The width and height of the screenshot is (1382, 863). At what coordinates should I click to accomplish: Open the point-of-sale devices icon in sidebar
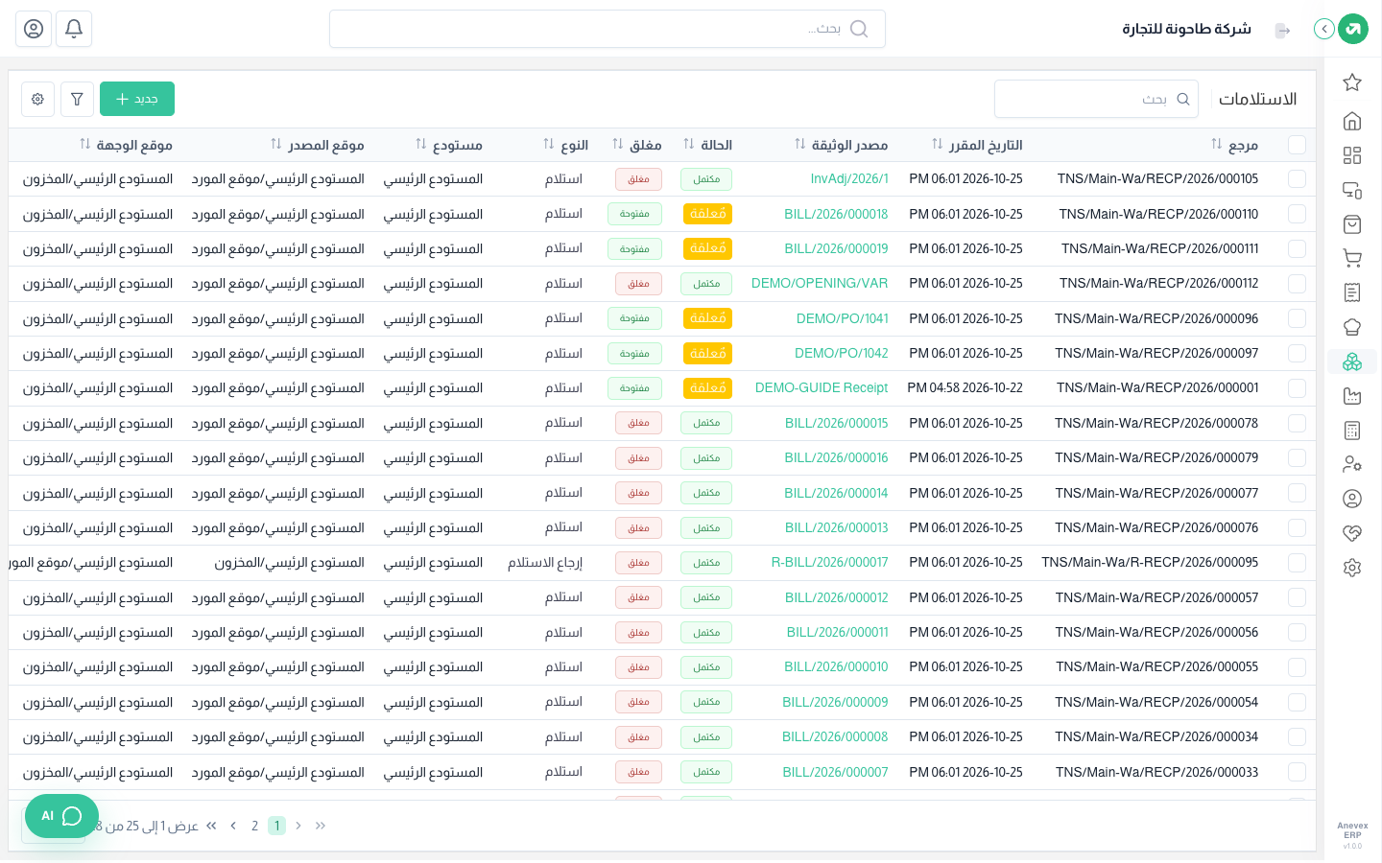pyautogui.click(x=1352, y=190)
